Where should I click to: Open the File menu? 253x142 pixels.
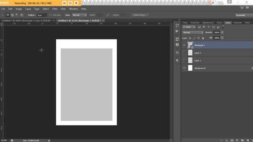pos(3,9)
